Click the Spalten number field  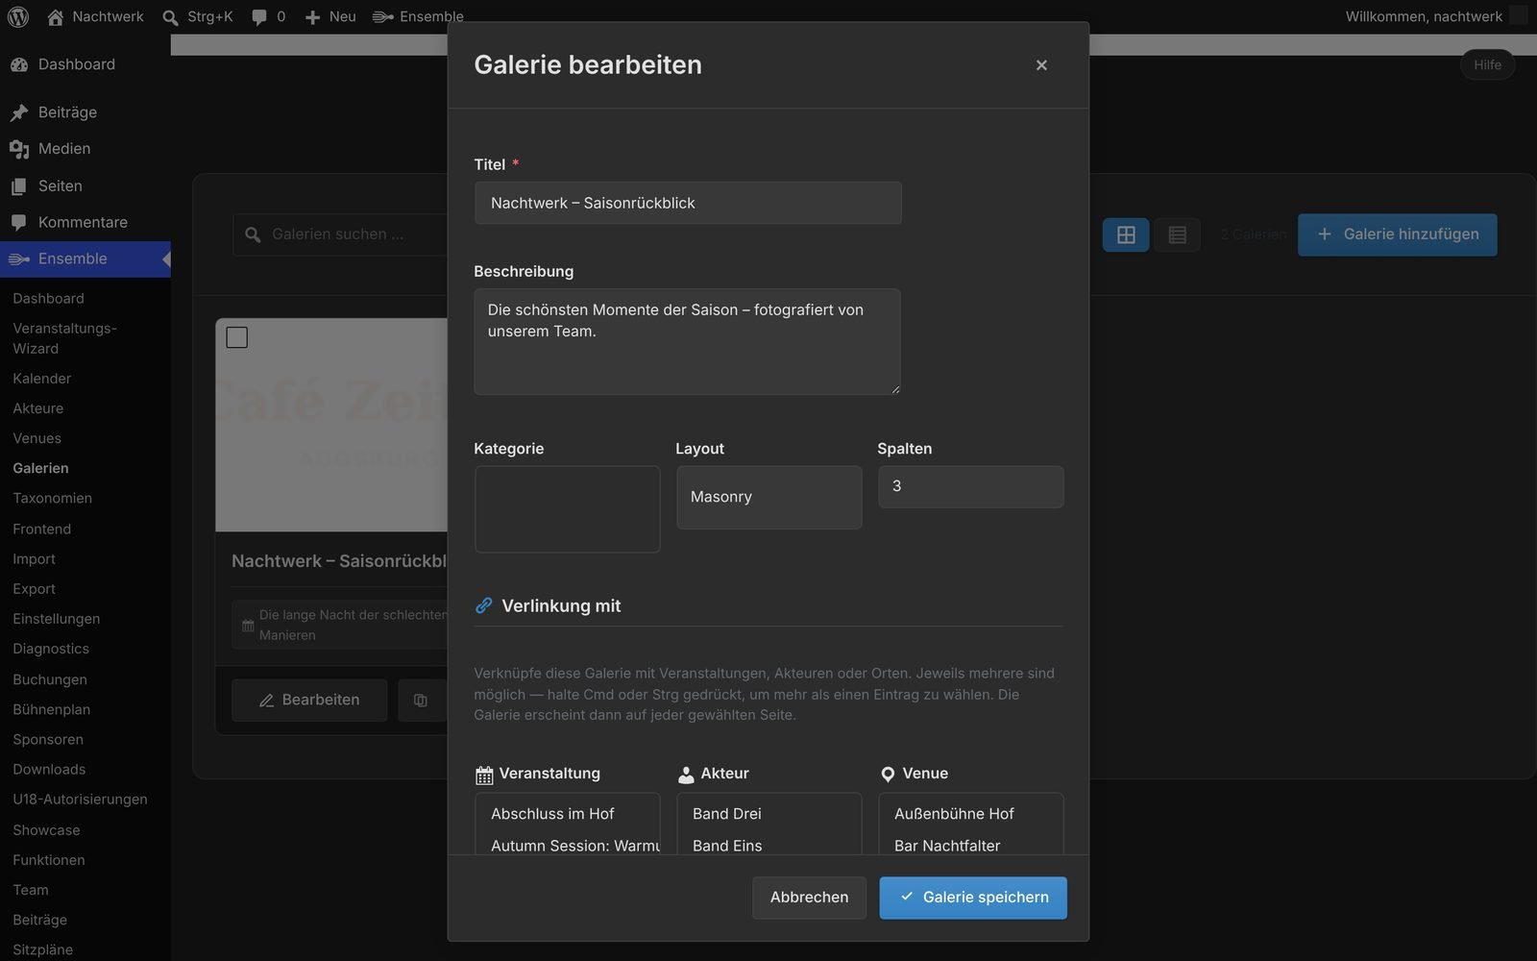tap(970, 486)
